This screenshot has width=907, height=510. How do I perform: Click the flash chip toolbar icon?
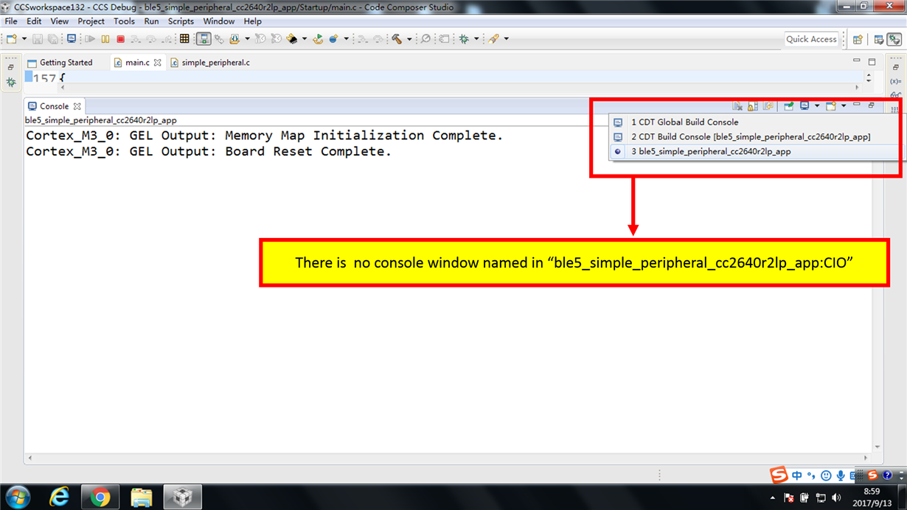point(292,39)
